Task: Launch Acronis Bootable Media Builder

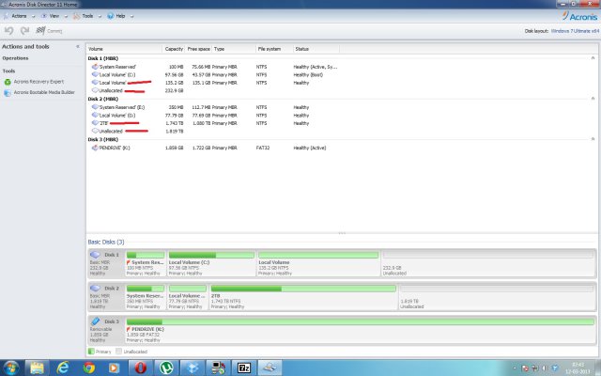Action: tap(44, 92)
